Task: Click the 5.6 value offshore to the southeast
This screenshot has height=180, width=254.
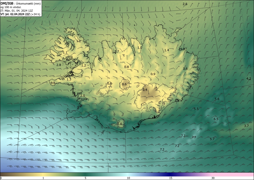Action: [x=217, y=99]
